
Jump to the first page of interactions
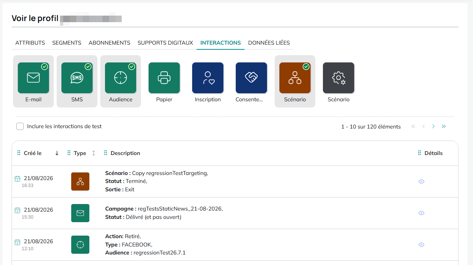[413, 126]
